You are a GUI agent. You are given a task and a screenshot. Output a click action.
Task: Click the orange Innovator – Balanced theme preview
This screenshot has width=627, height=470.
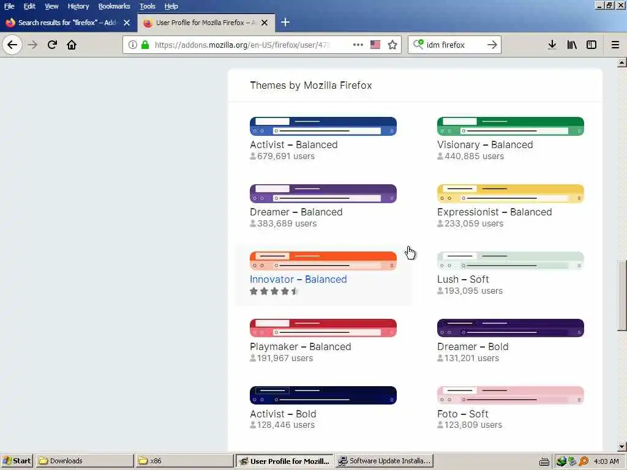coord(323,261)
